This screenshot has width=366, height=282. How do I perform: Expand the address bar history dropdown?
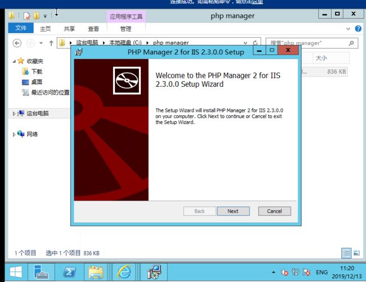246,43
